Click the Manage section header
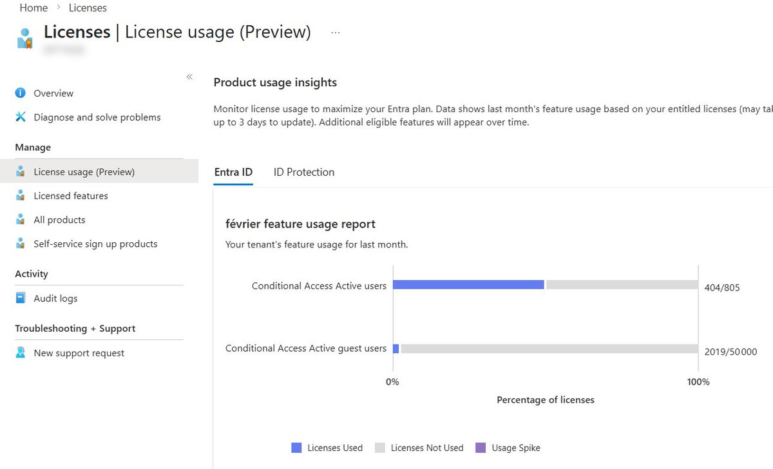The height and width of the screenshot is (469, 773). [x=33, y=148]
